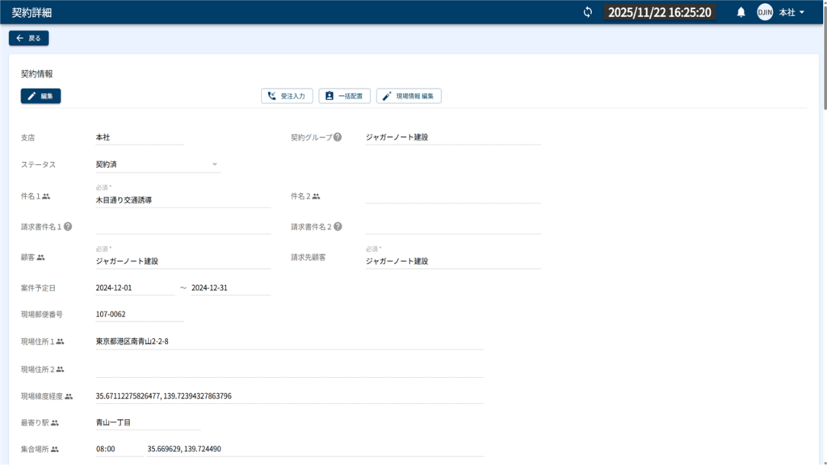Show help for 請求書件名1
827x465 pixels.
(68, 227)
